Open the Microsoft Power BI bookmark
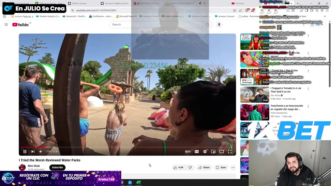 point(126,16)
